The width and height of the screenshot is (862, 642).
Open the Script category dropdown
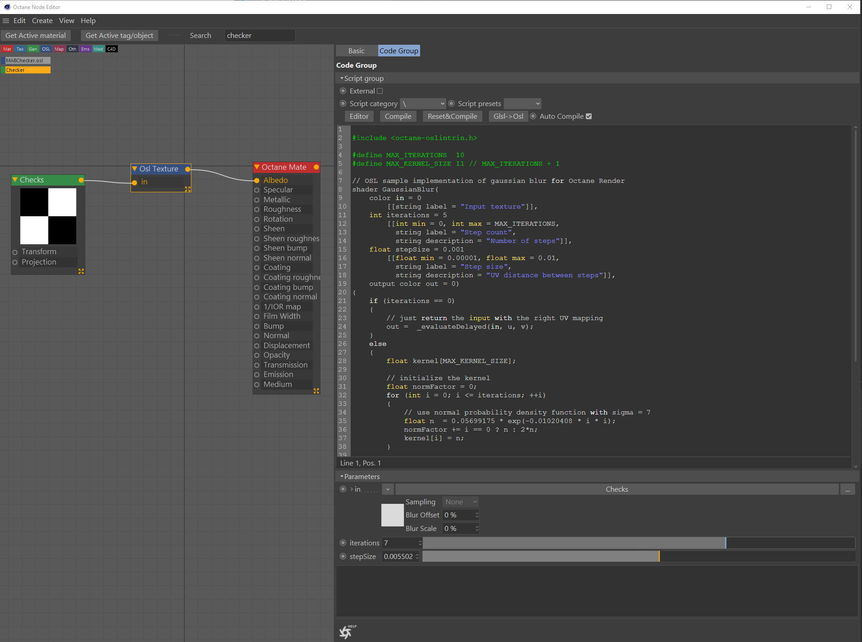423,104
